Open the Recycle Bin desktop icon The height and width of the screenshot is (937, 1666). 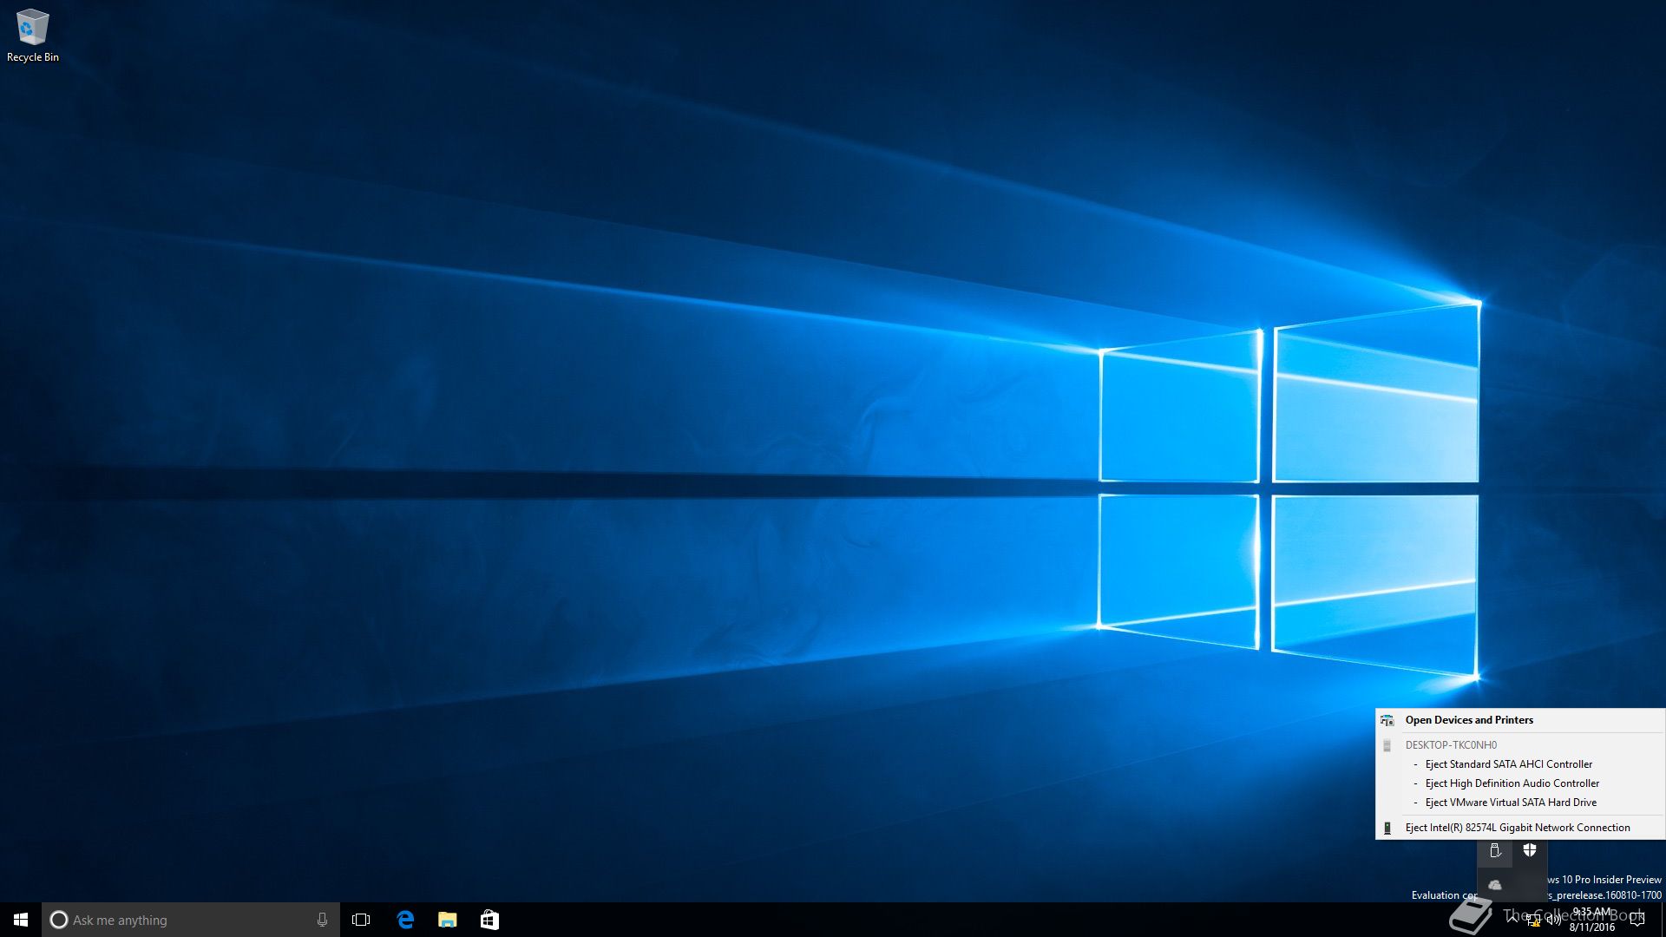33,36
